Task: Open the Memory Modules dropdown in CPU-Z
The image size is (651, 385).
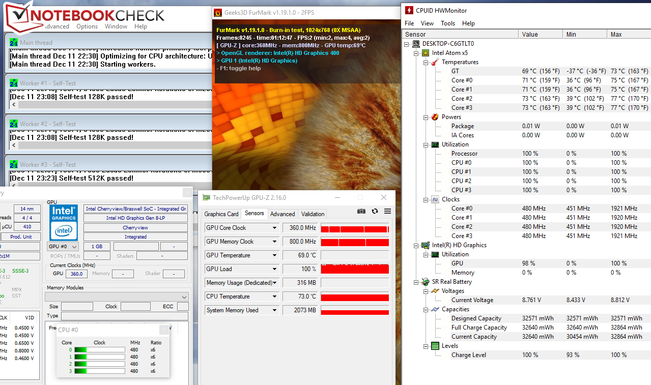Action: [117, 297]
